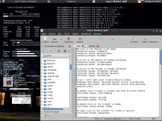Click the gedit item in top taskbar
Viewport: 162px width, 121px height.
tap(116, 1)
